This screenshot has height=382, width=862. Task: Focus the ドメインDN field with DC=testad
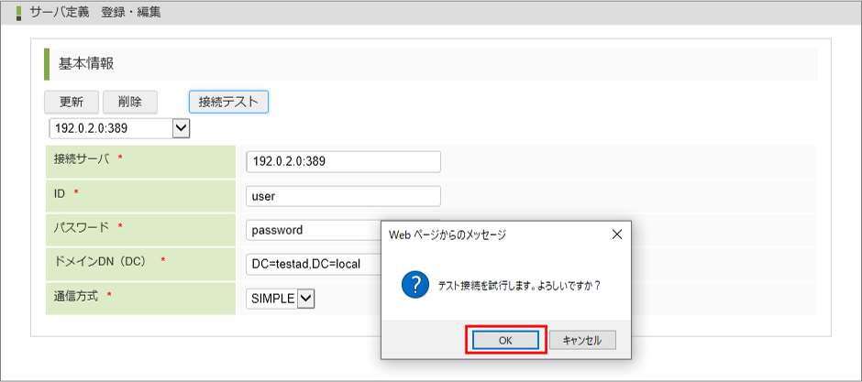(x=314, y=265)
